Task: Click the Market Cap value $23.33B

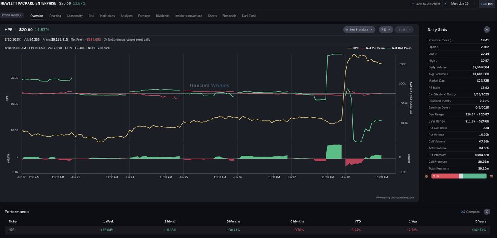Action: (x=483, y=81)
